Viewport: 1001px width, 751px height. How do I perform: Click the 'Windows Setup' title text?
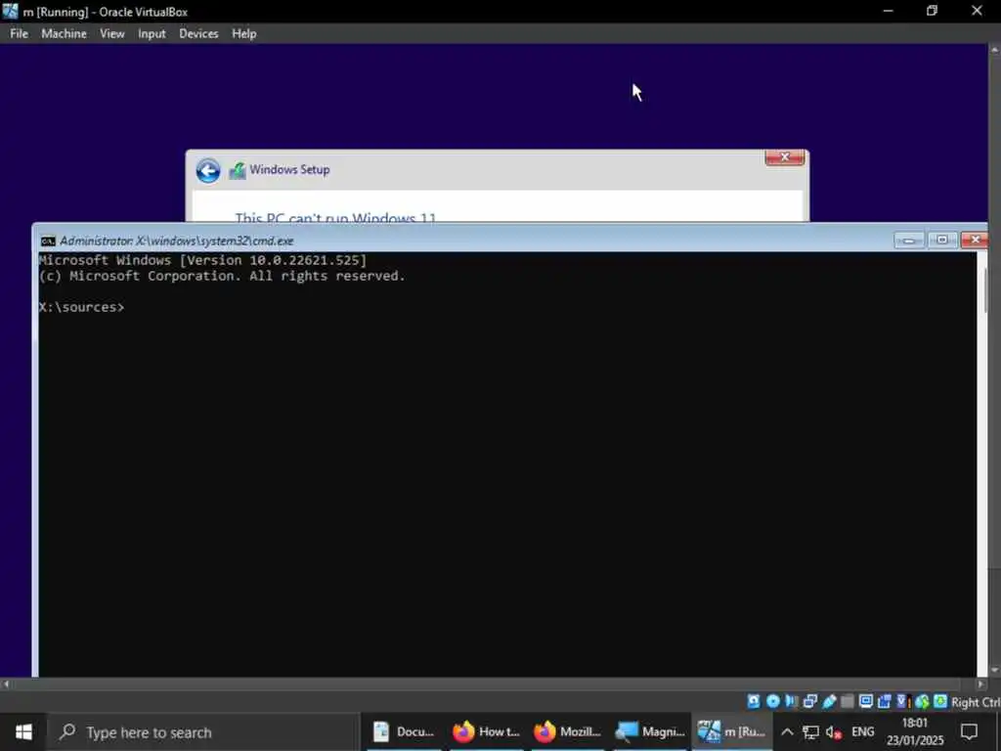click(289, 170)
